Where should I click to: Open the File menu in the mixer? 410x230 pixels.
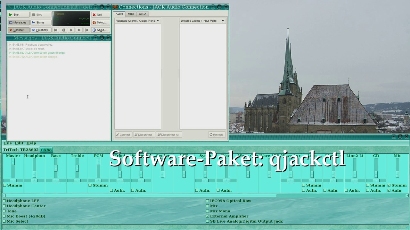click(x=8, y=143)
